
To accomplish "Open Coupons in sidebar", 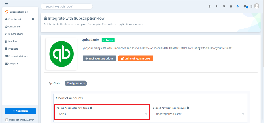I will click(12, 64).
